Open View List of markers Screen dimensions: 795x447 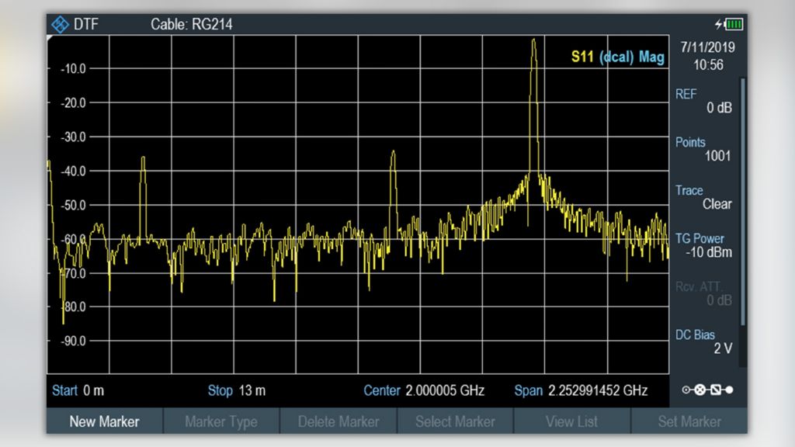[572, 421]
